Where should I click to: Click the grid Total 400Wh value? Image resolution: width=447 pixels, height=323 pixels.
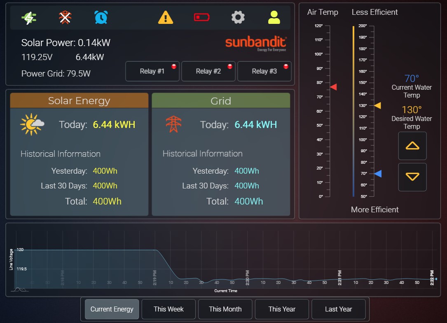[x=248, y=201]
